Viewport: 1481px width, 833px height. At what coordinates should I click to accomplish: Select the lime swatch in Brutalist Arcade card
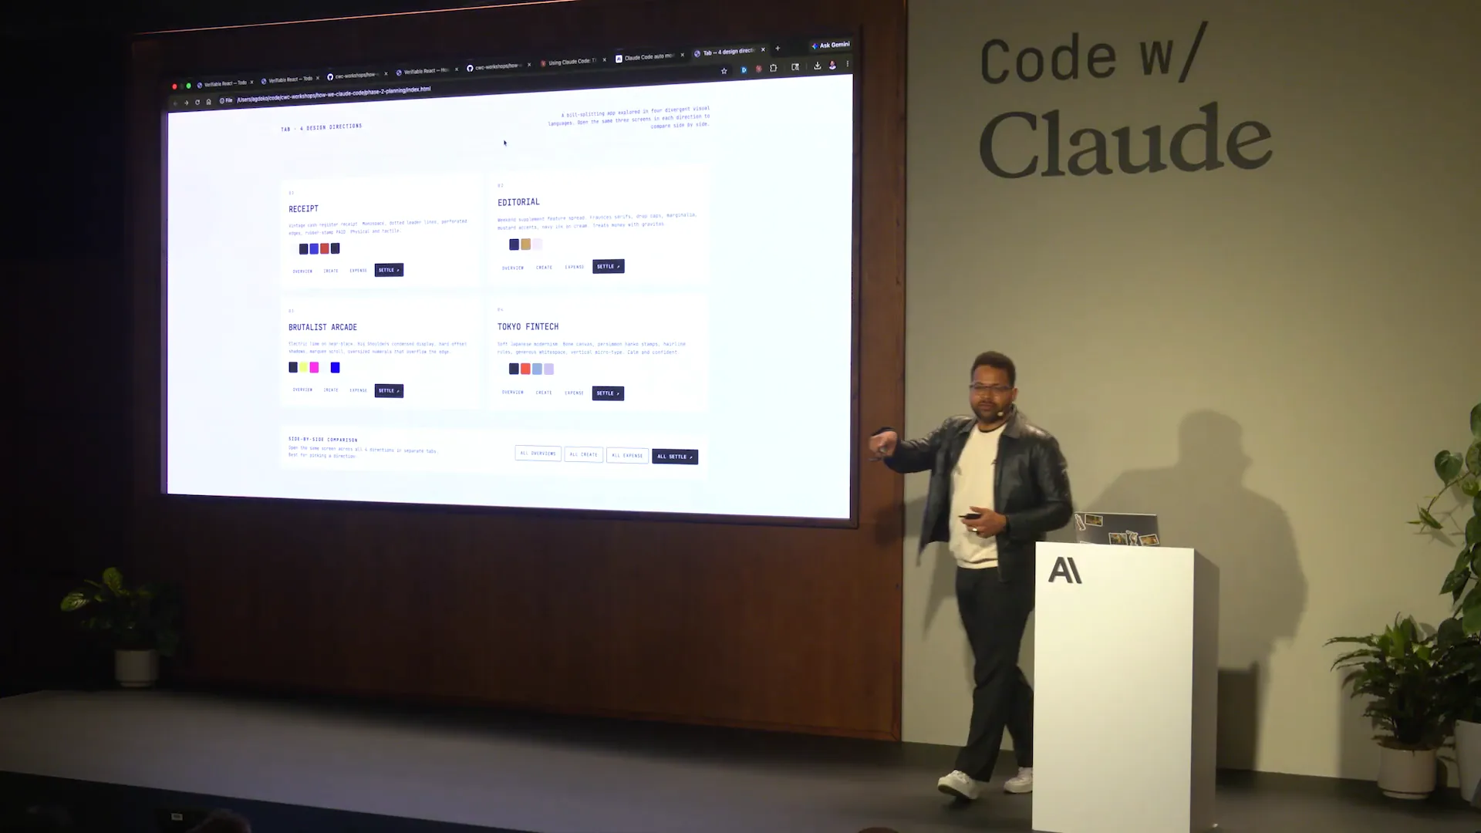[x=303, y=367]
